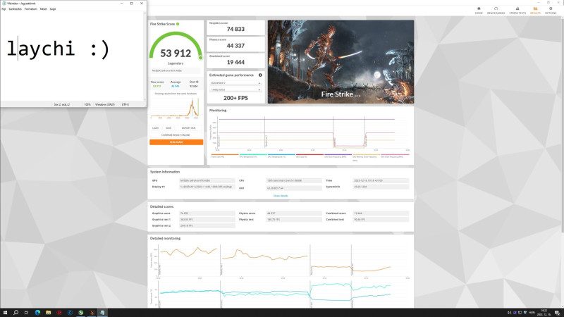Click the taskbar clock and date
This screenshot has width=564, height=317.
pyautogui.click(x=544, y=313)
